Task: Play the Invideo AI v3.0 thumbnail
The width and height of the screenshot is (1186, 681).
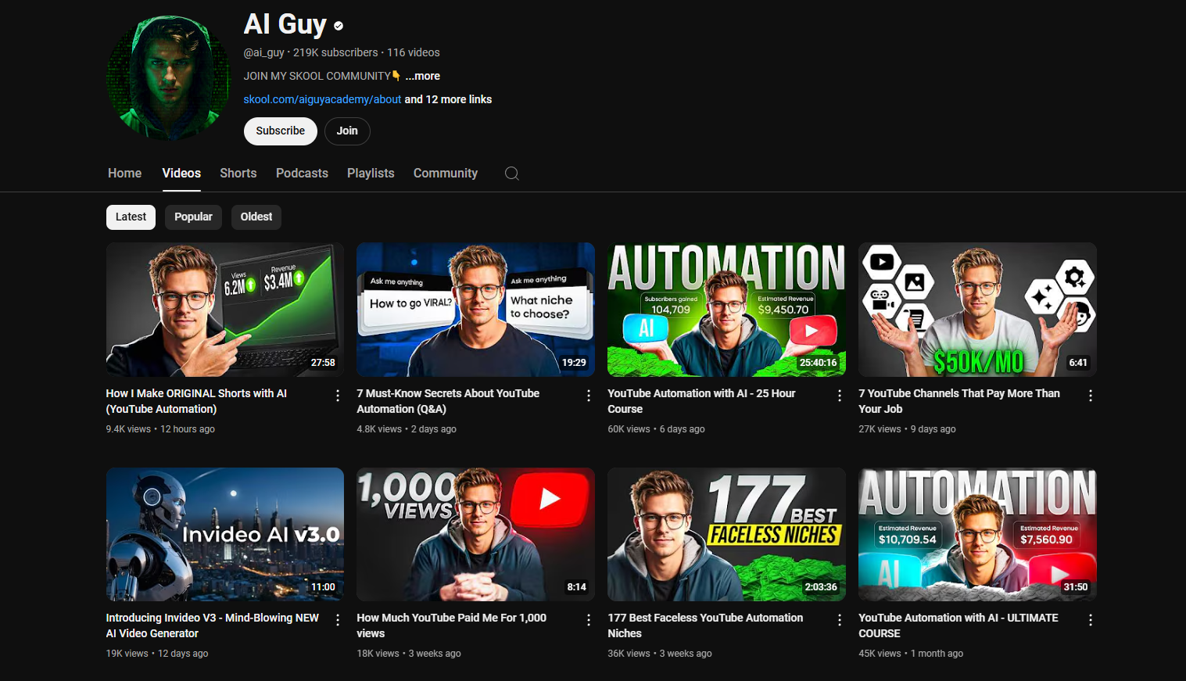Action: point(225,534)
